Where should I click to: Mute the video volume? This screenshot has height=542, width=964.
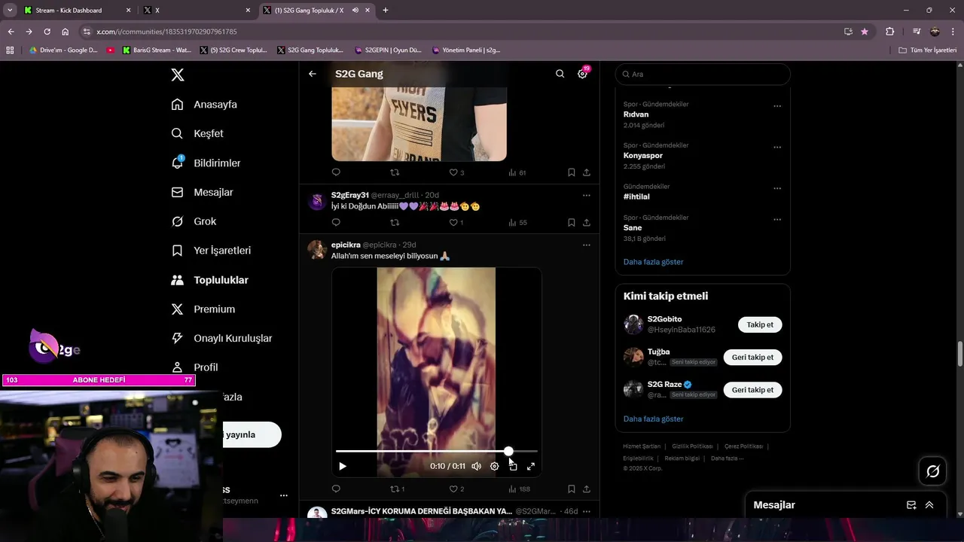476,466
